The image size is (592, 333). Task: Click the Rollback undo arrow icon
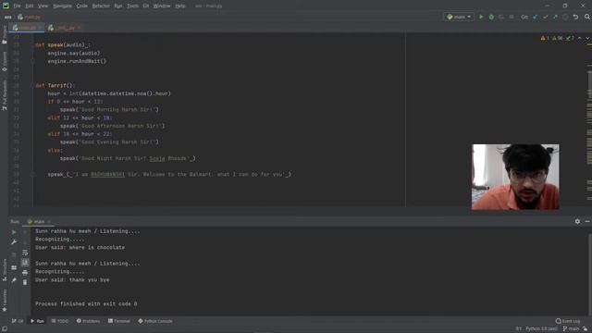pyautogui.click(x=575, y=17)
